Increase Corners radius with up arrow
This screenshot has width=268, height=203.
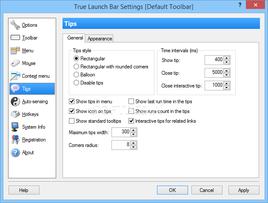click(x=134, y=143)
